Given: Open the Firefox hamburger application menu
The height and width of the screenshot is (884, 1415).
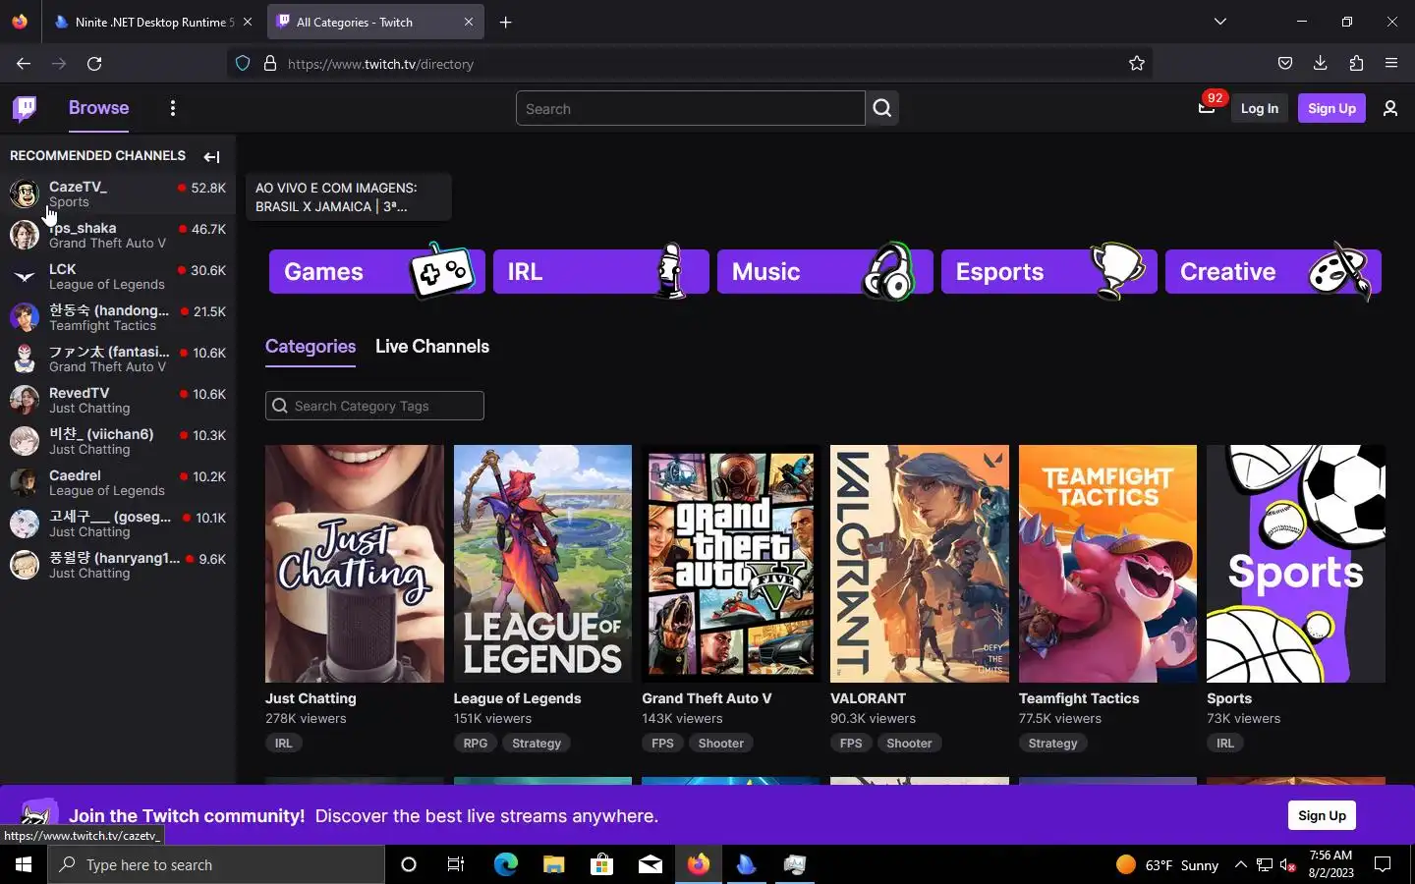Looking at the screenshot, I should 1391,63.
